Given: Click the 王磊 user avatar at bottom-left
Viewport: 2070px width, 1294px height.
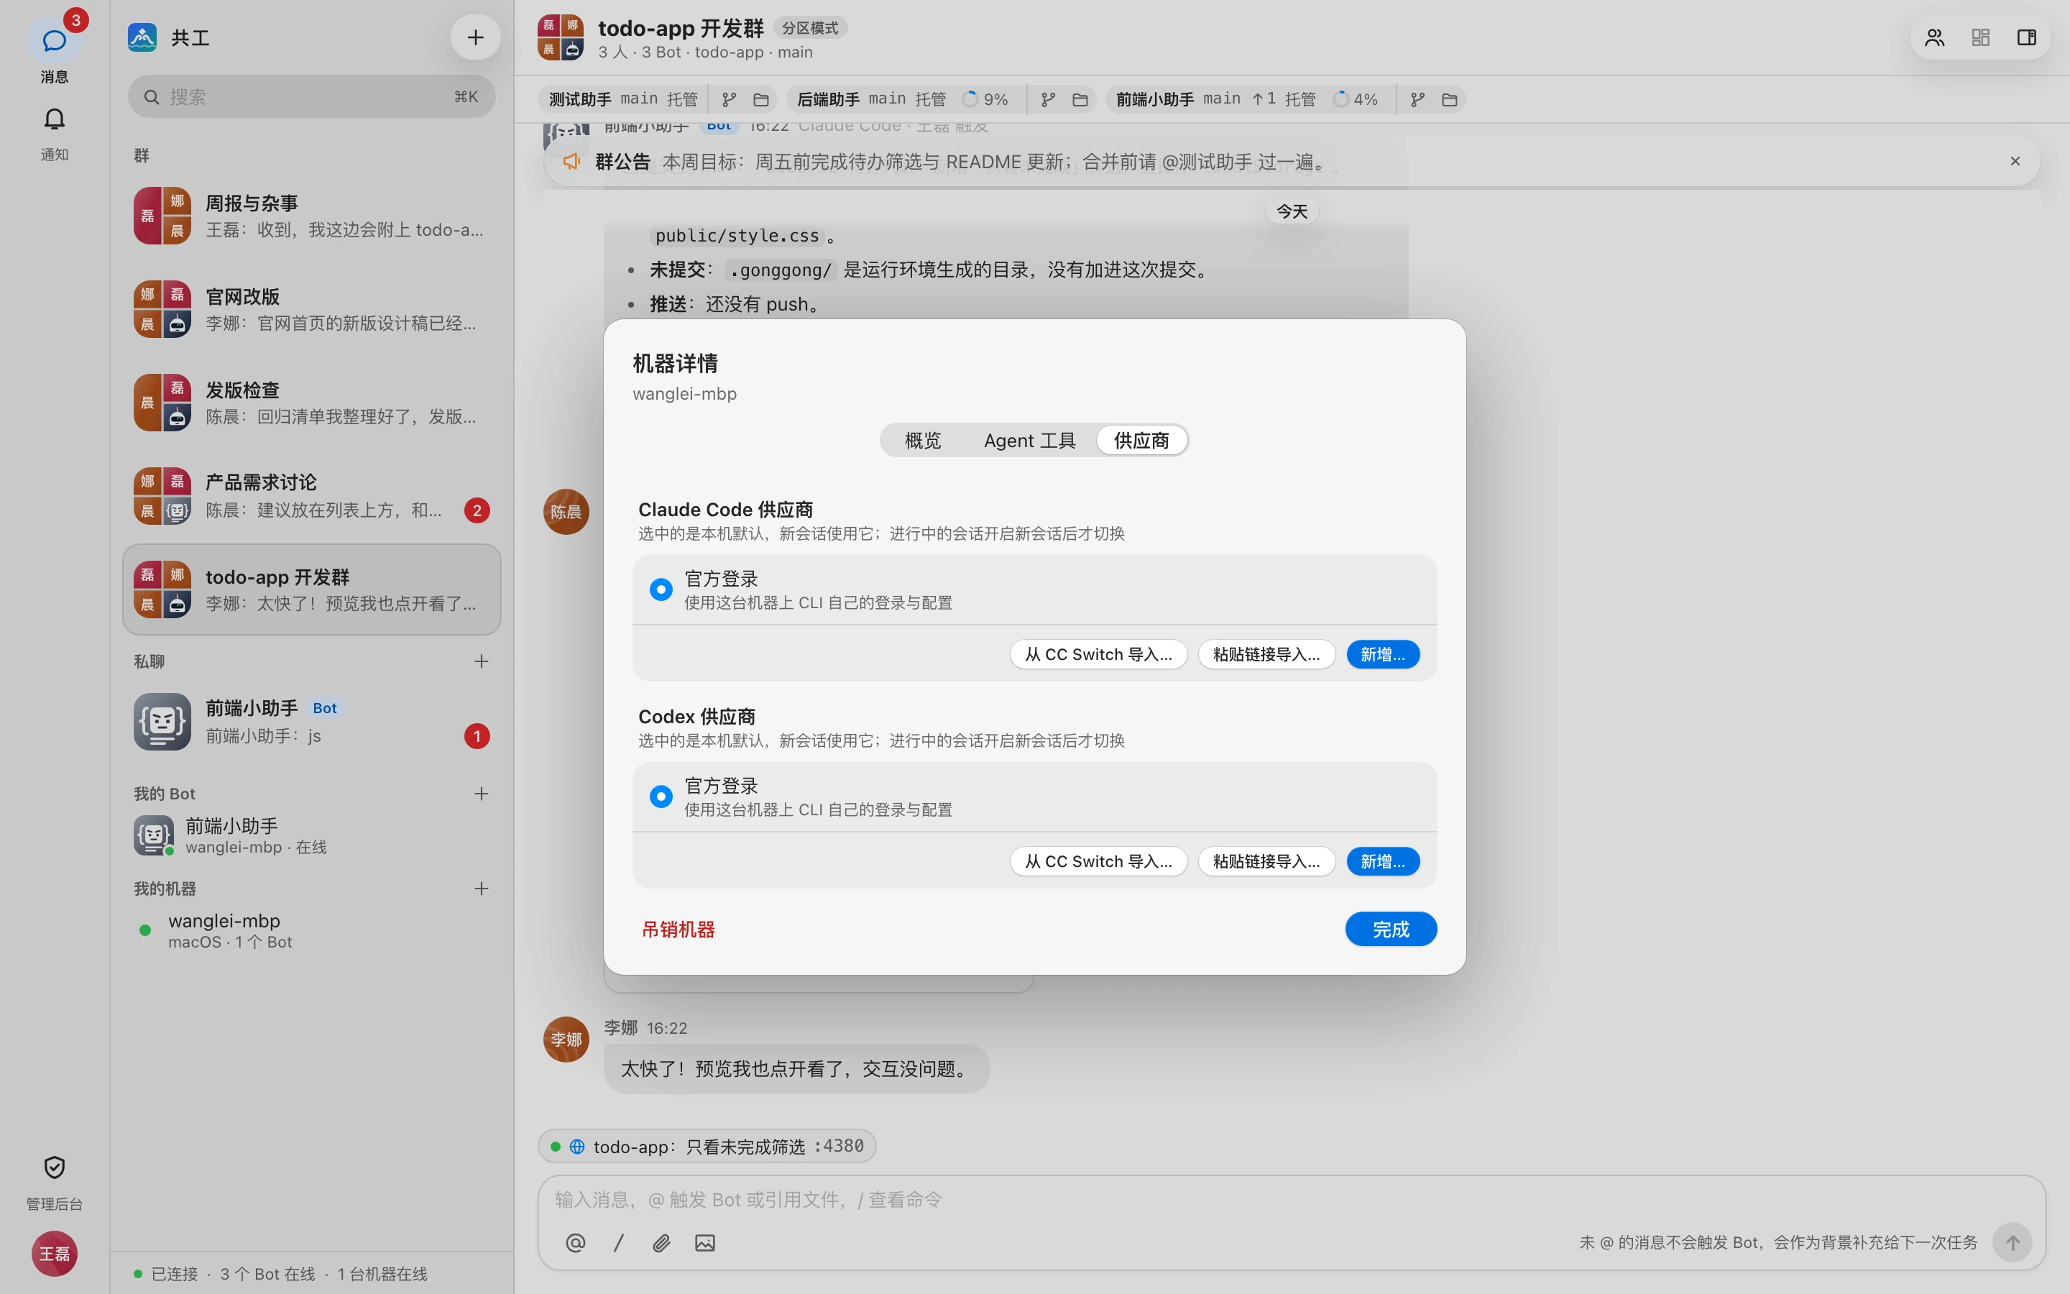Looking at the screenshot, I should pos(54,1253).
